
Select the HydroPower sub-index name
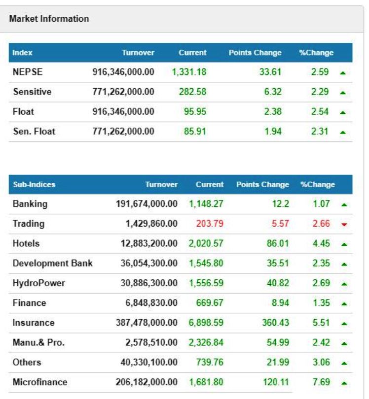39,283
